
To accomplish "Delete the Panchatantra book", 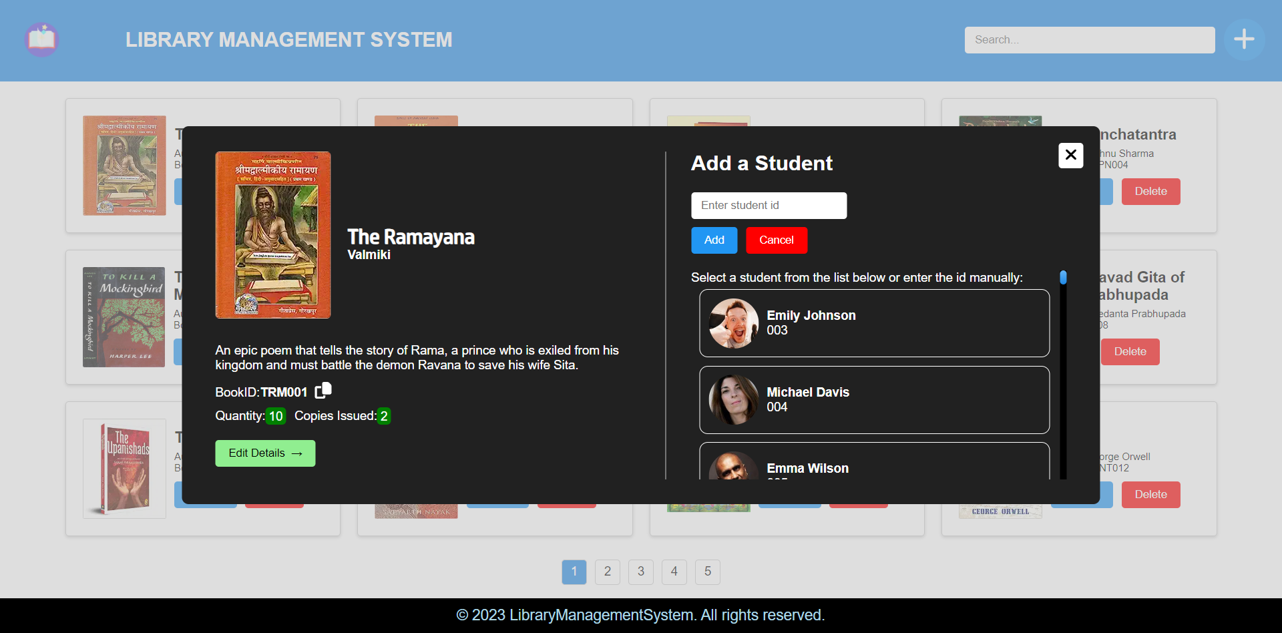I will [1150, 192].
